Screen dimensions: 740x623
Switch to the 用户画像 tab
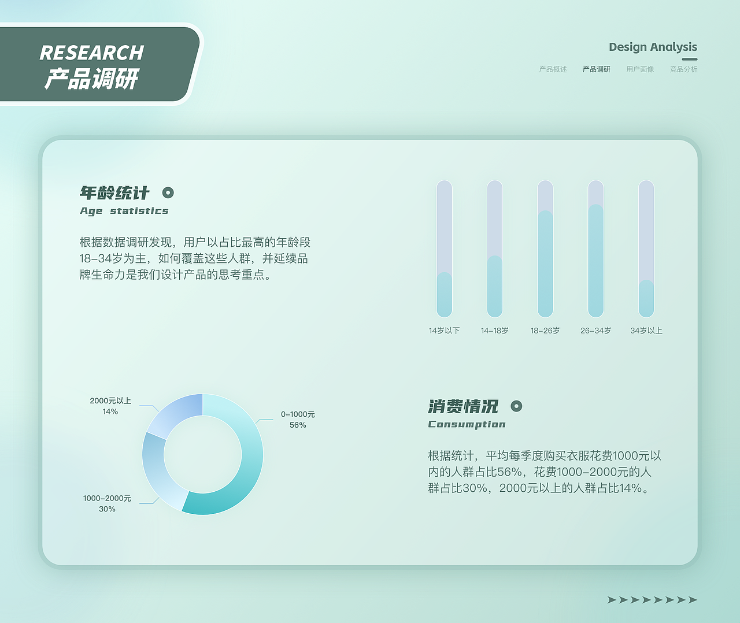coord(640,69)
